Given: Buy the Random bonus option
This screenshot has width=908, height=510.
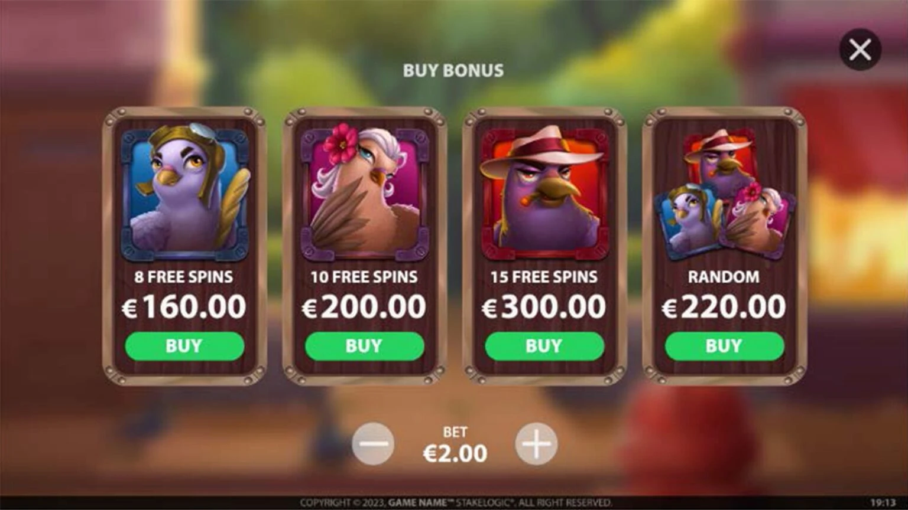Looking at the screenshot, I should 724,346.
